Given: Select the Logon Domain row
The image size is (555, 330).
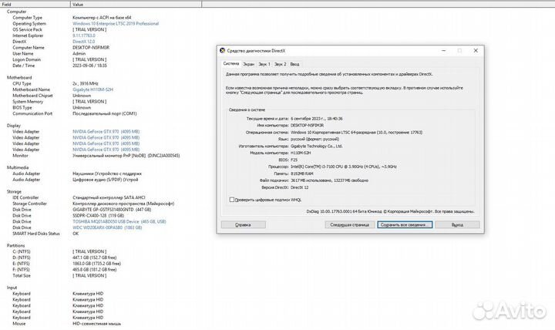Looking at the screenshot, I should (x=59, y=60).
